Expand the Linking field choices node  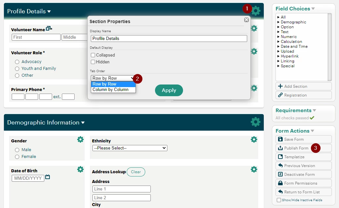(278, 61)
